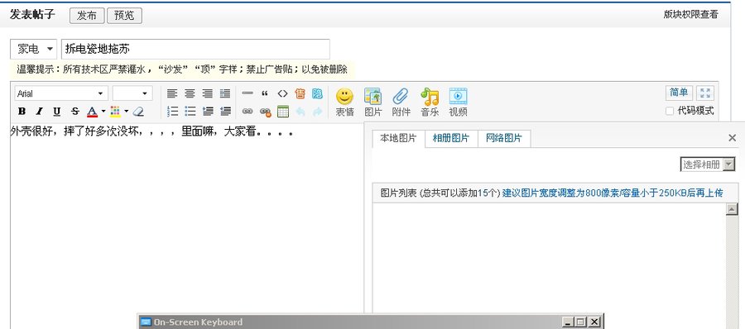Image resolution: width=745 pixels, height=329 pixels.
Task: Open the font size dropdown
Action: [132, 93]
